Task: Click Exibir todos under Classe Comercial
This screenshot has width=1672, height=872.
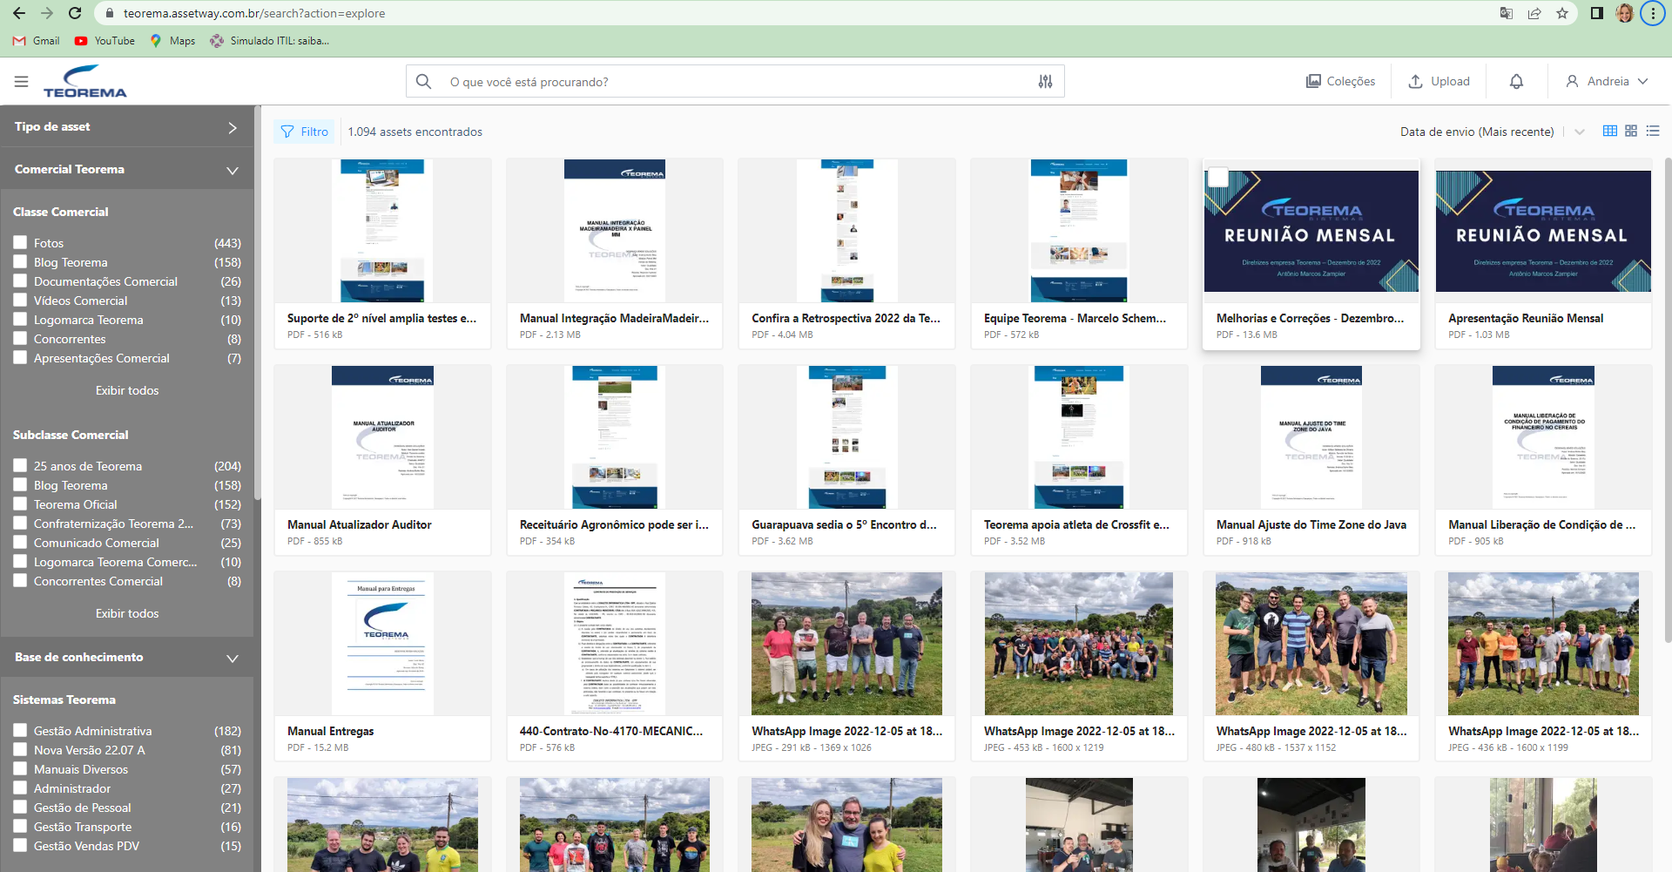Action: click(x=127, y=390)
